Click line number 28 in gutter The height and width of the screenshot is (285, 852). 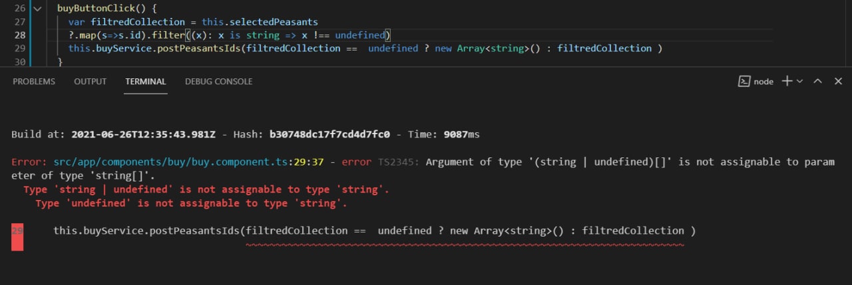click(x=19, y=35)
